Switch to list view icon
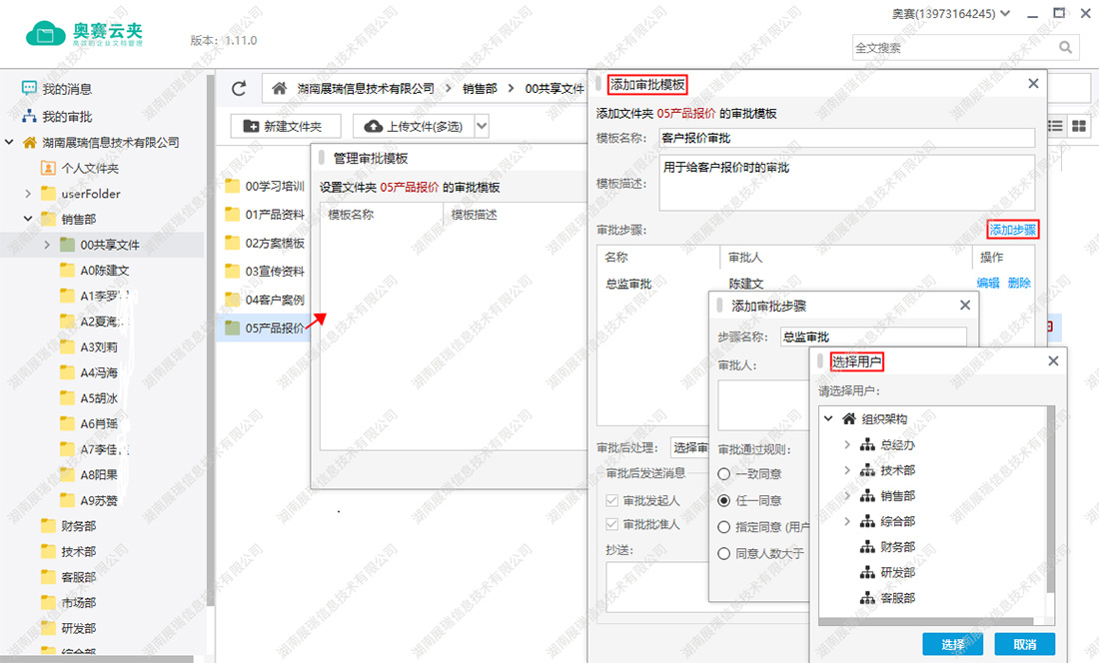The width and height of the screenshot is (1099, 663). tap(1056, 125)
